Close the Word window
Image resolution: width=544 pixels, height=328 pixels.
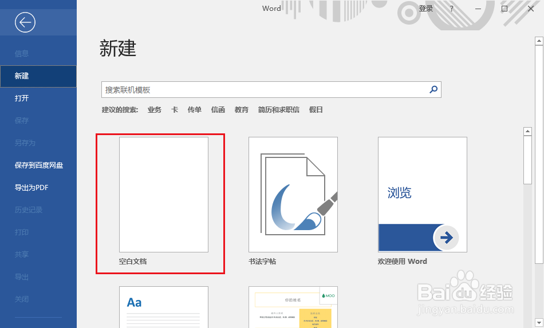point(531,9)
